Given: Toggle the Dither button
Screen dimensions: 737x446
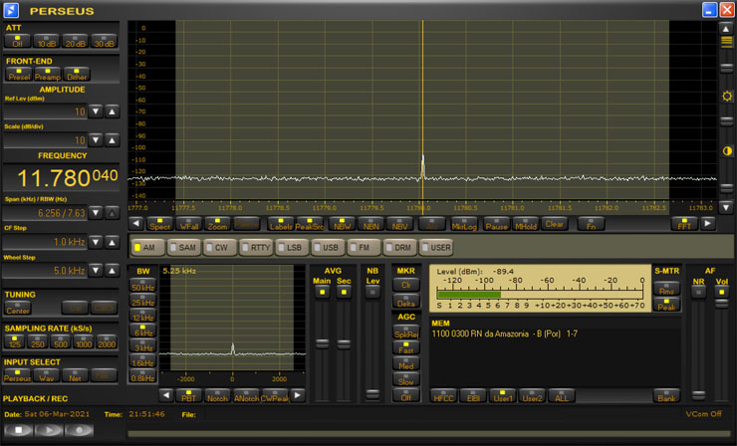Looking at the screenshot, I should pos(77,75).
